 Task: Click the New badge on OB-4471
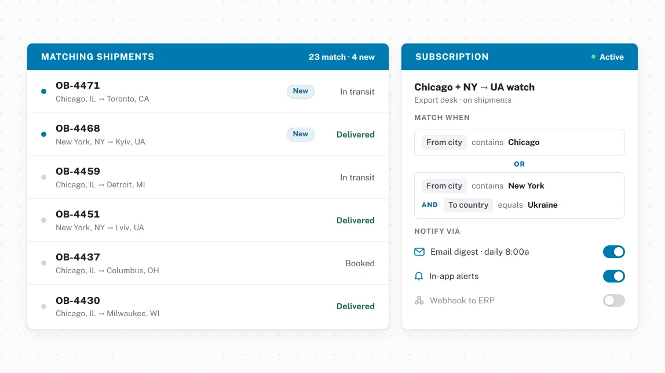[x=300, y=91]
